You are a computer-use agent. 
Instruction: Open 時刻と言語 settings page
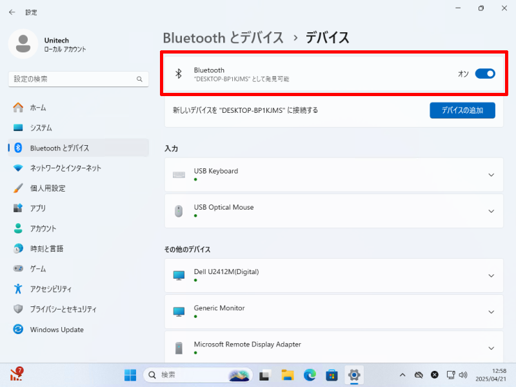[78, 249]
